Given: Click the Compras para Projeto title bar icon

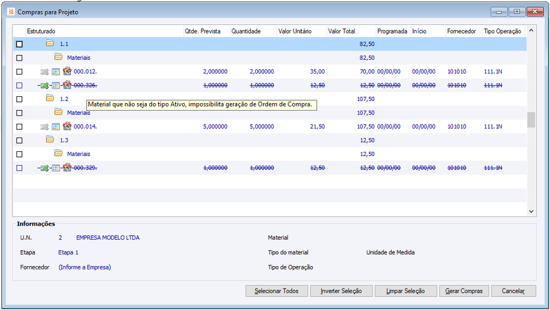Looking at the screenshot, I should tap(11, 12).
